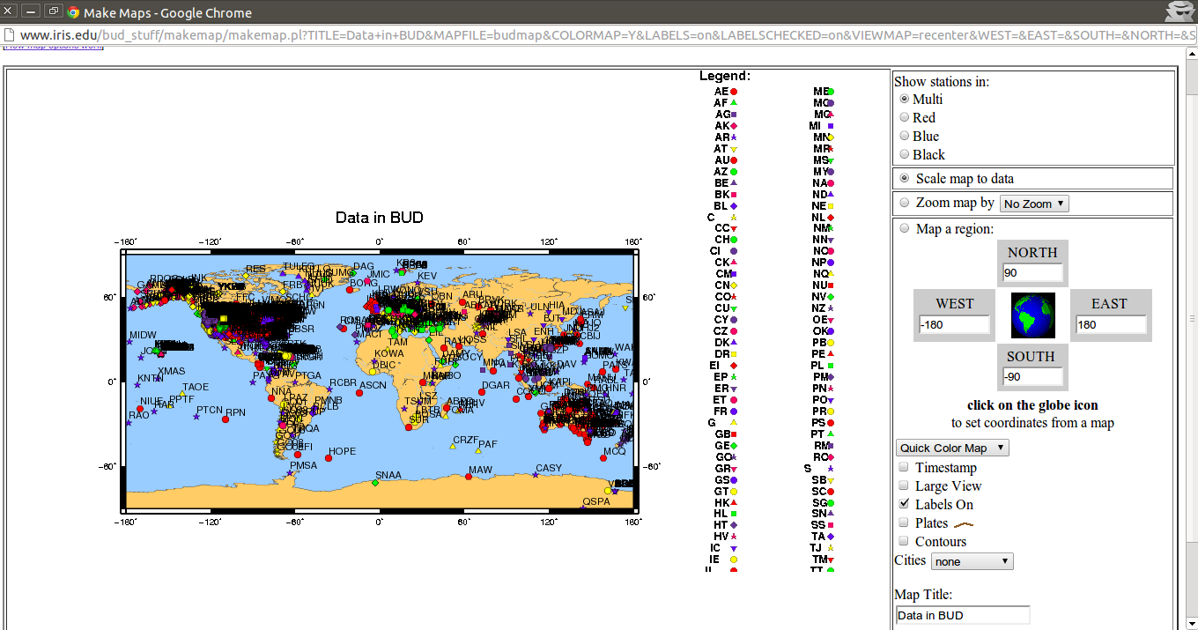Click the CH green circle legend marker

[x=734, y=240]
